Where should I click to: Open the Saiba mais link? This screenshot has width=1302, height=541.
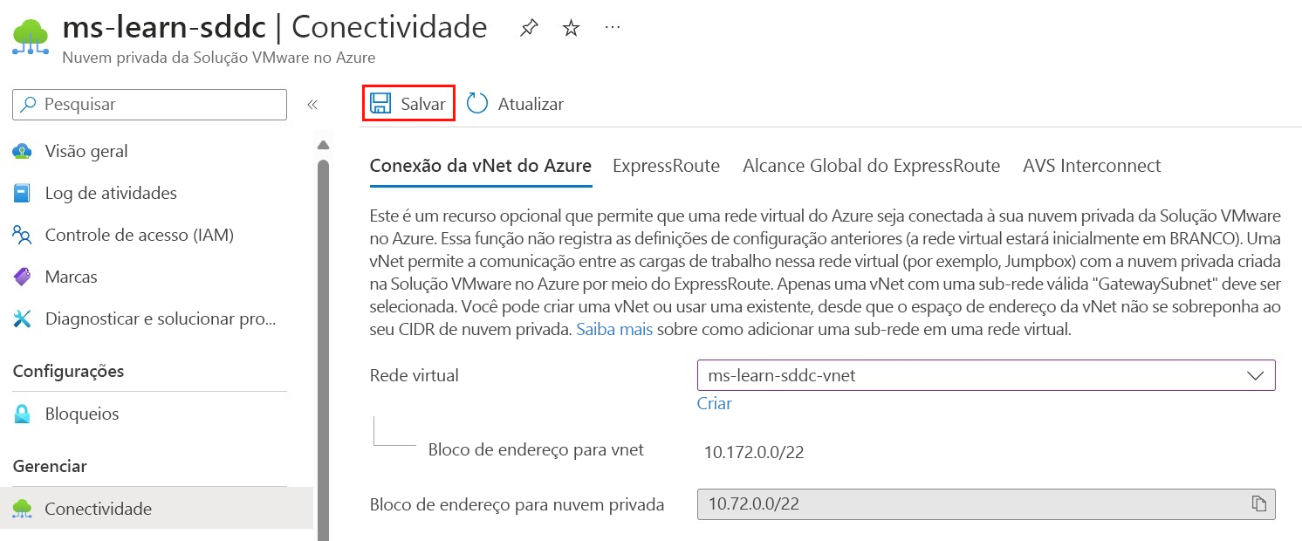[613, 329]
